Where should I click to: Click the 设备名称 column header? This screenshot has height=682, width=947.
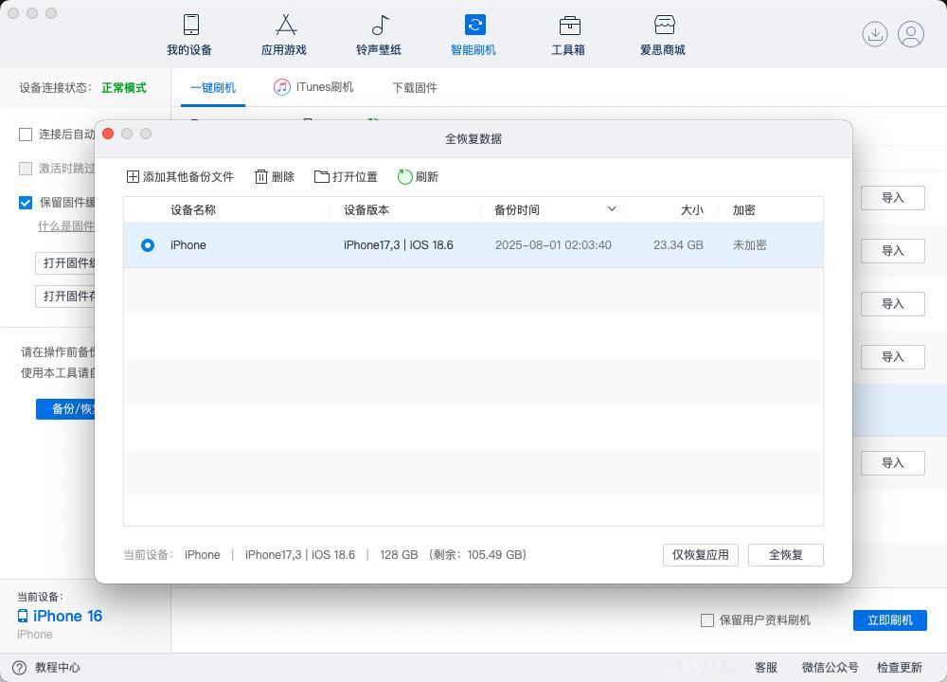pyautogui.click(x=193, y=209)
